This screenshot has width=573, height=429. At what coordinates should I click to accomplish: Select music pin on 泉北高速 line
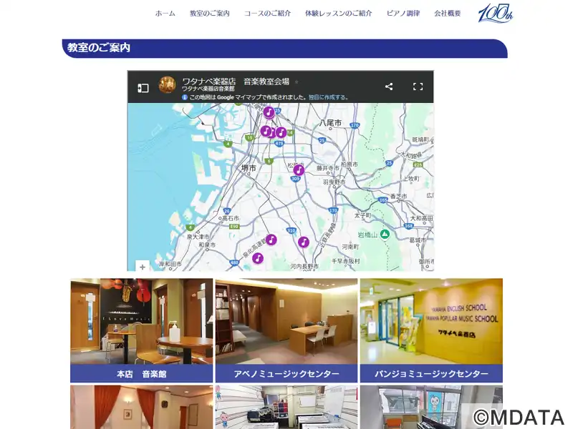point(271,240)
